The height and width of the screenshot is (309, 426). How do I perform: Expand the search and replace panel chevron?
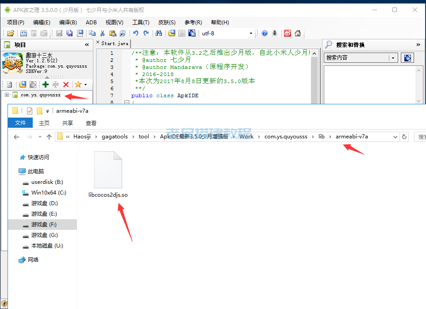(x=418, y=45)
